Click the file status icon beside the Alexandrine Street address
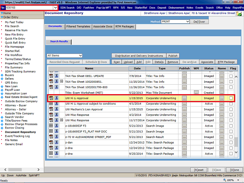 pos(239,14)
